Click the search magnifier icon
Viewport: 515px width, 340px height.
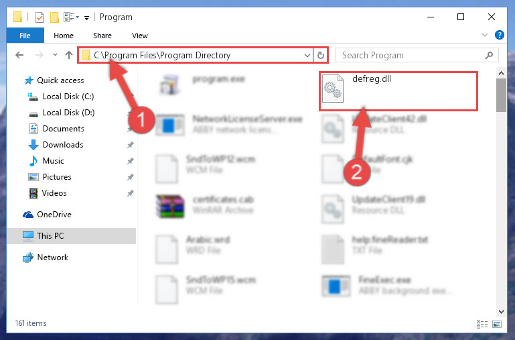point(489,55)
